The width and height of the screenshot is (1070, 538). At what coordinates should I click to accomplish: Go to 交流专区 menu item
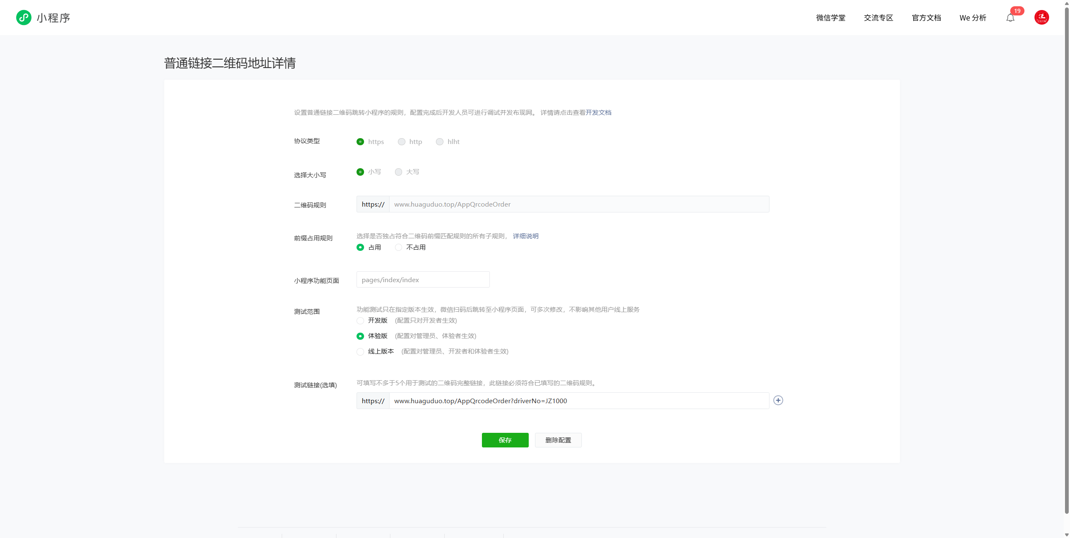click(x=878, y=18)
